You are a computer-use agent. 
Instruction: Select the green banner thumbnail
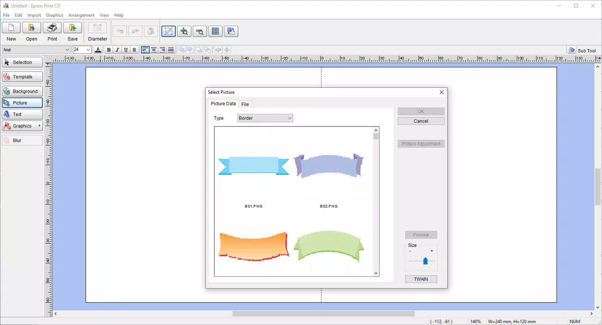click(329, 246)
